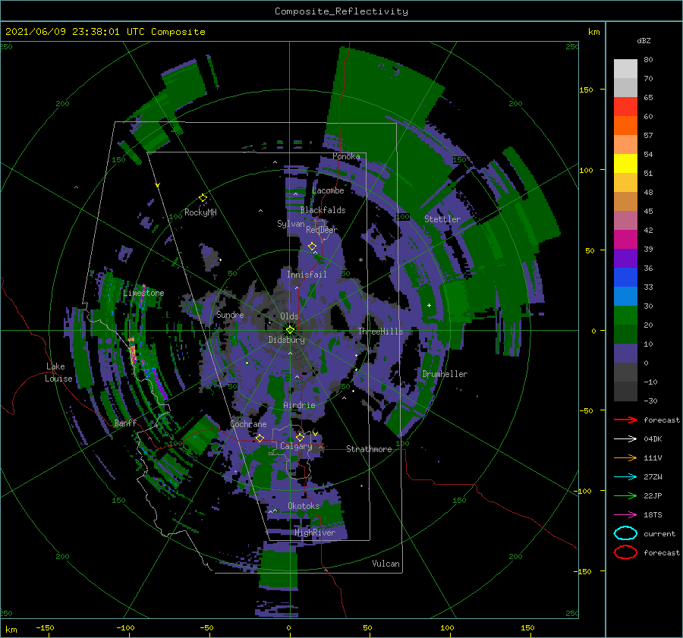
Task: Click the yellow diamond marker below RedDeer
Action: coord(312,247)
